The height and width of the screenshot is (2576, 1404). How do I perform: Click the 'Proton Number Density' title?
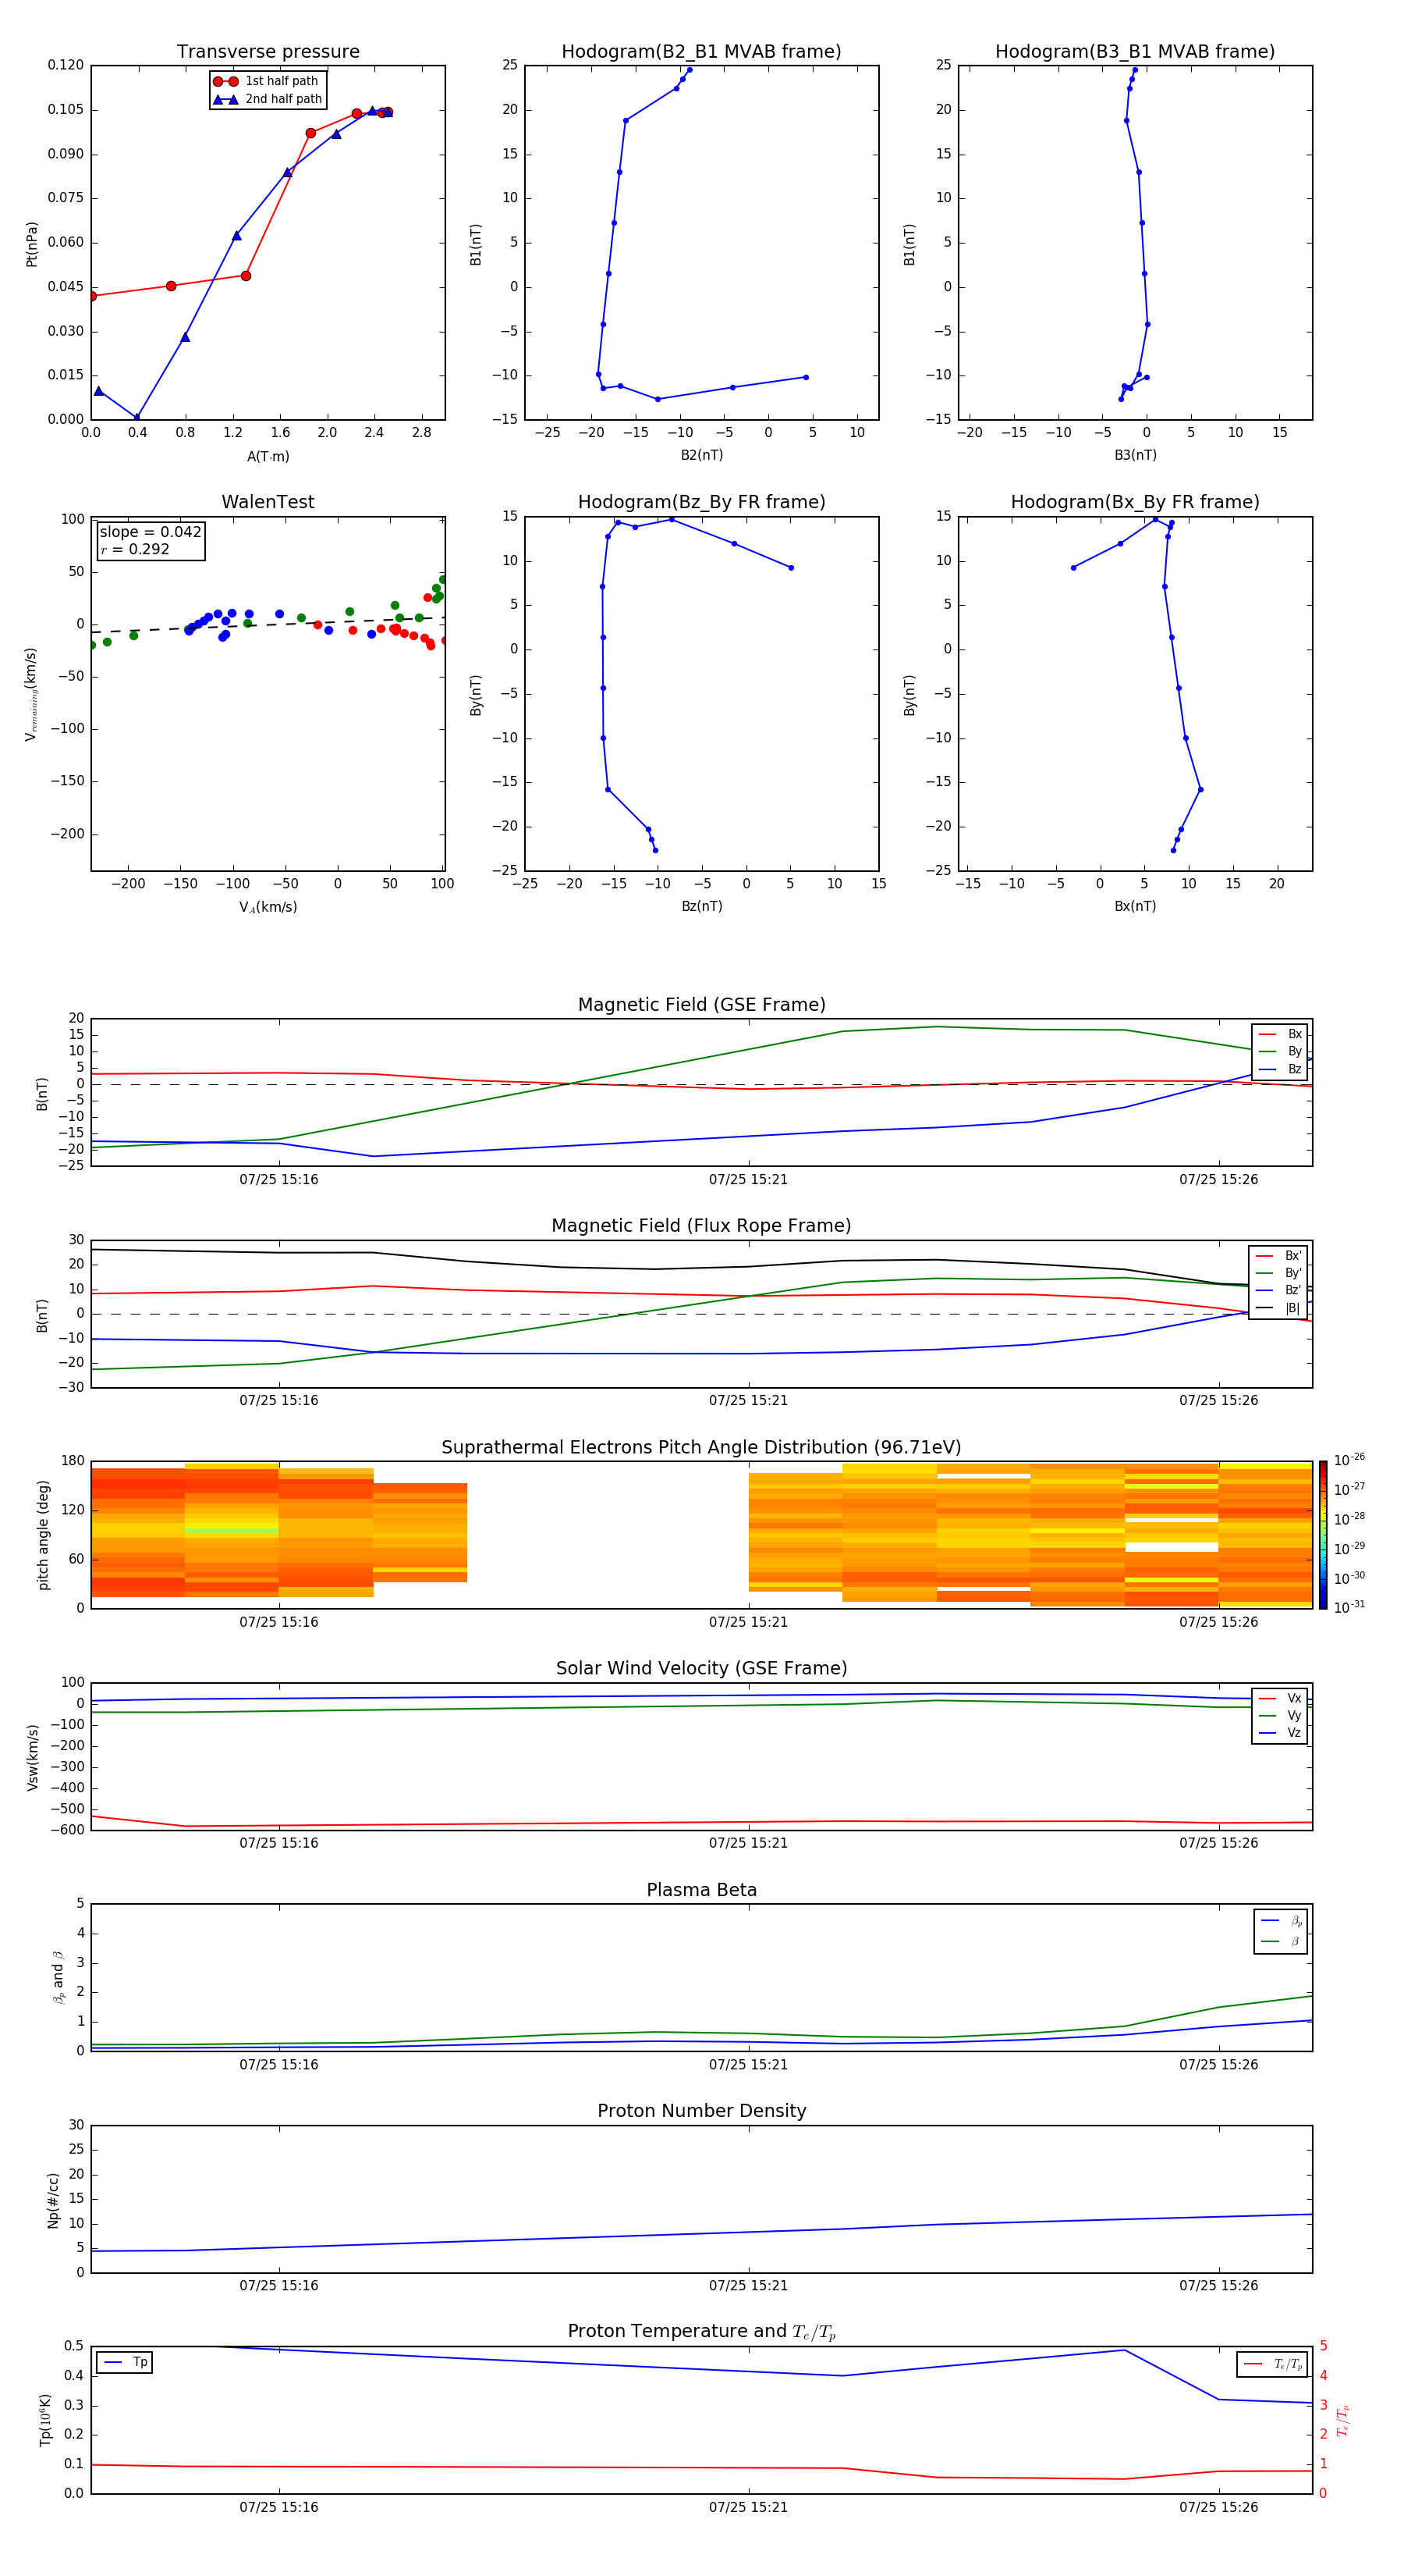pos(701,2111)
